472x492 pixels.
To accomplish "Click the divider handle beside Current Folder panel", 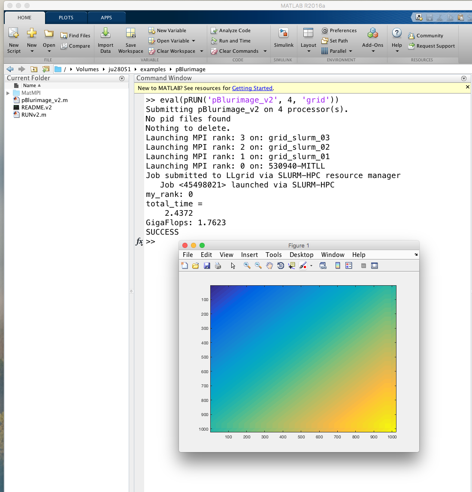I will 131,291.
